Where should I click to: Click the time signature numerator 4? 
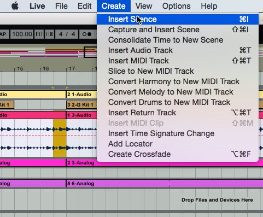pos(61,34)
